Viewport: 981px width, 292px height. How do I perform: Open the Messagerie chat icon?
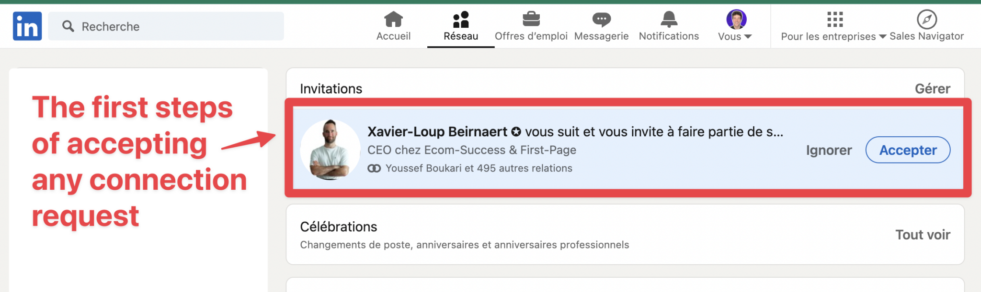(601, 19)
